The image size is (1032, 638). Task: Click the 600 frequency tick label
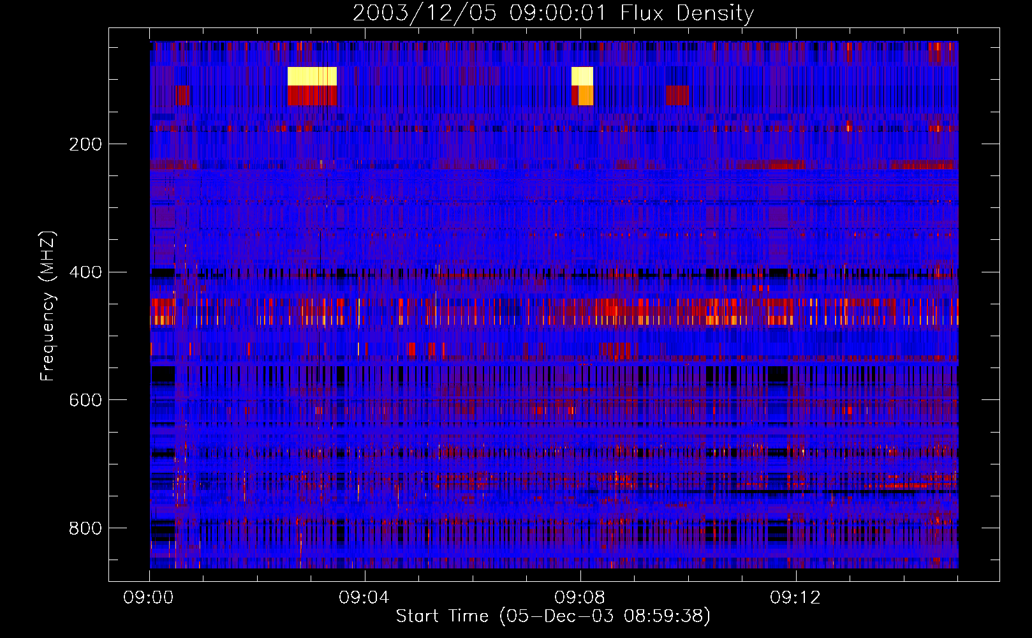pyautogui.click(x=85, y=400)
